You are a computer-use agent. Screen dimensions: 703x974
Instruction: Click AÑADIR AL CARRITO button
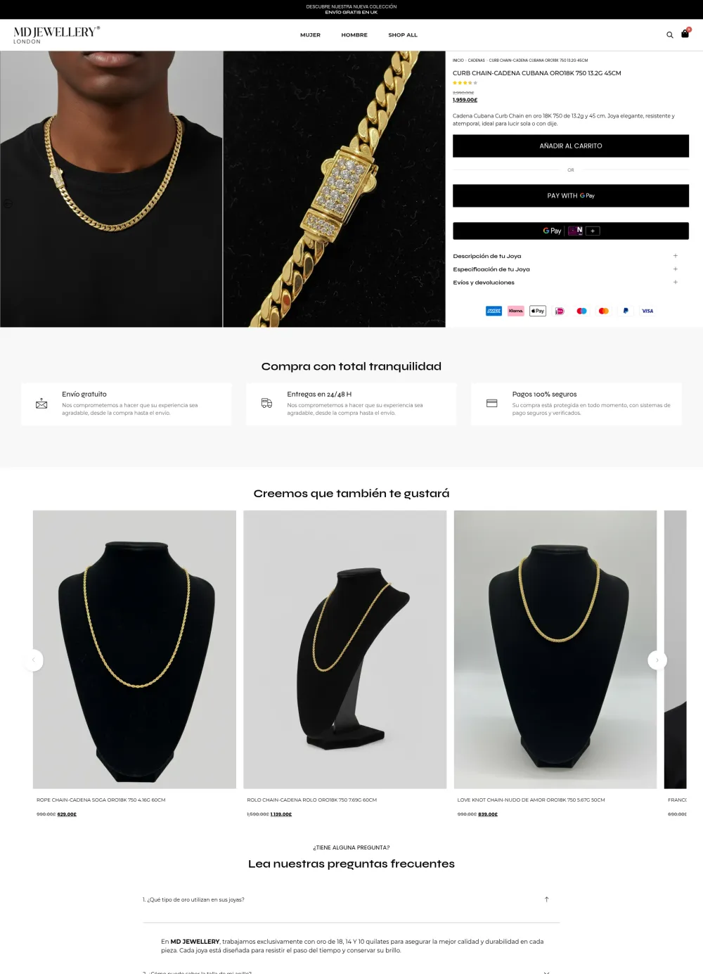click(571, 146)
